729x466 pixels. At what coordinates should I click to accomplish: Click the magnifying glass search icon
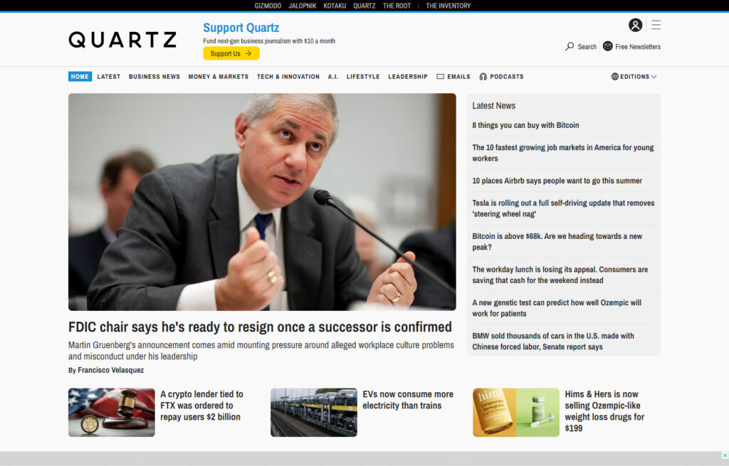click(x=570, y=46)
